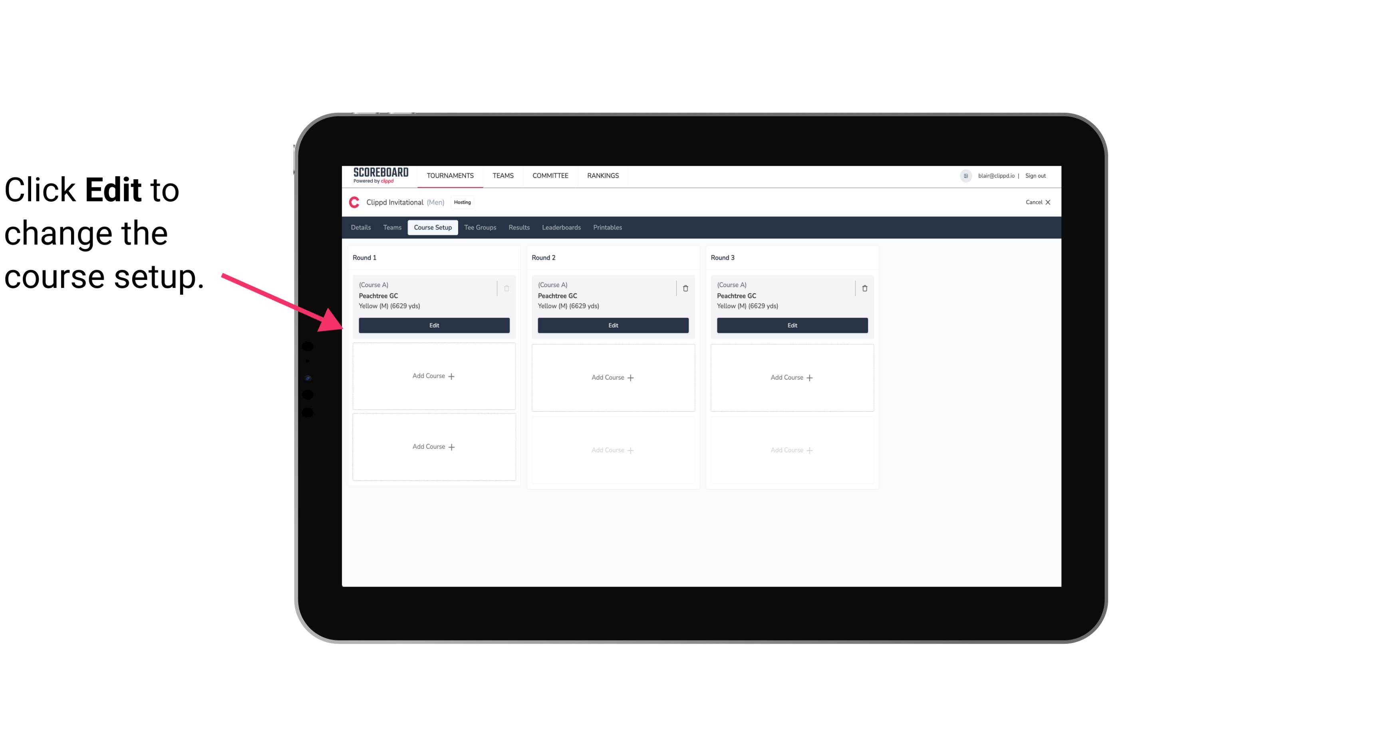1398x752 pixels.
Task: Click the delete icon for Round 1 course
Action: click(507, 288)
